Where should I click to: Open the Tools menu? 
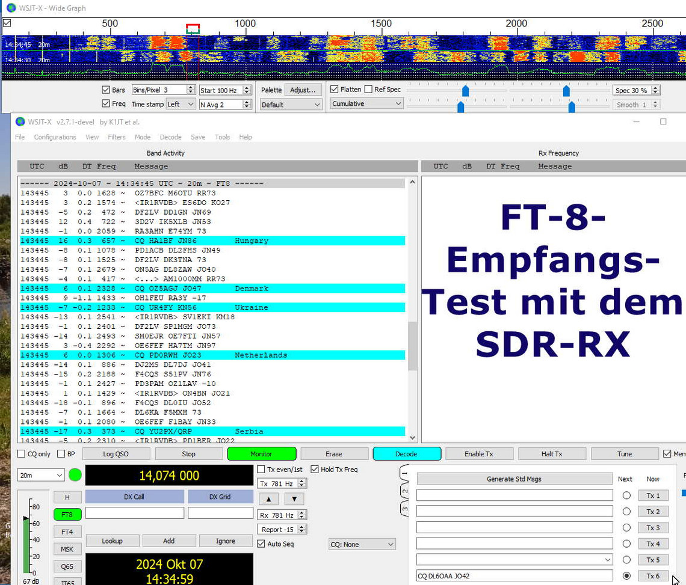coord(222,137)
